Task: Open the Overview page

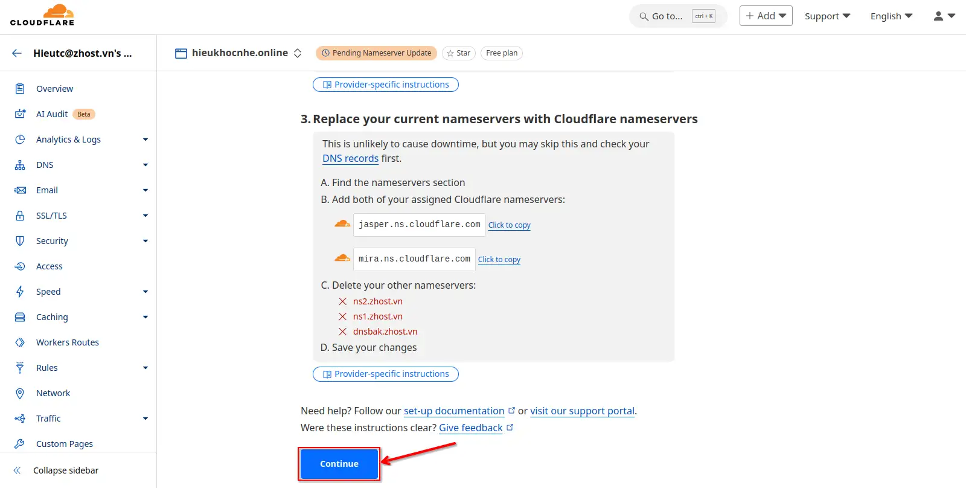Action: point(54,89)
